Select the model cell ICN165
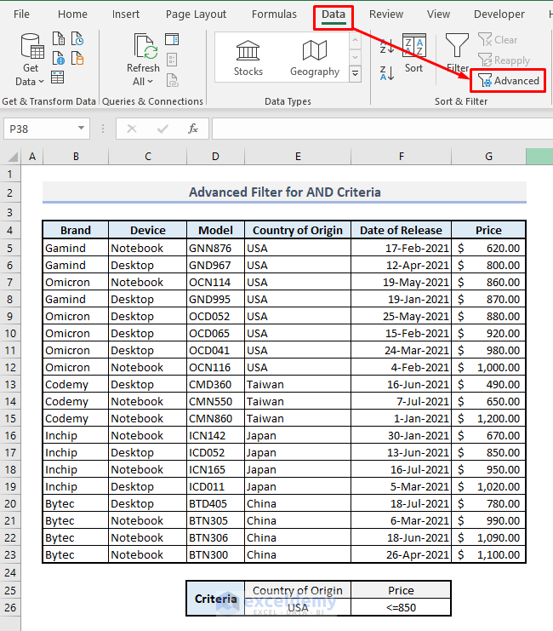Screen dimensions: 553x631 tap(215, 469)
